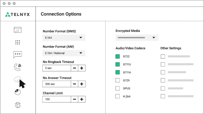Uncheck the G722 codec checkbox
The height and width of the screenshot is (114, 204).
point(118,56)
